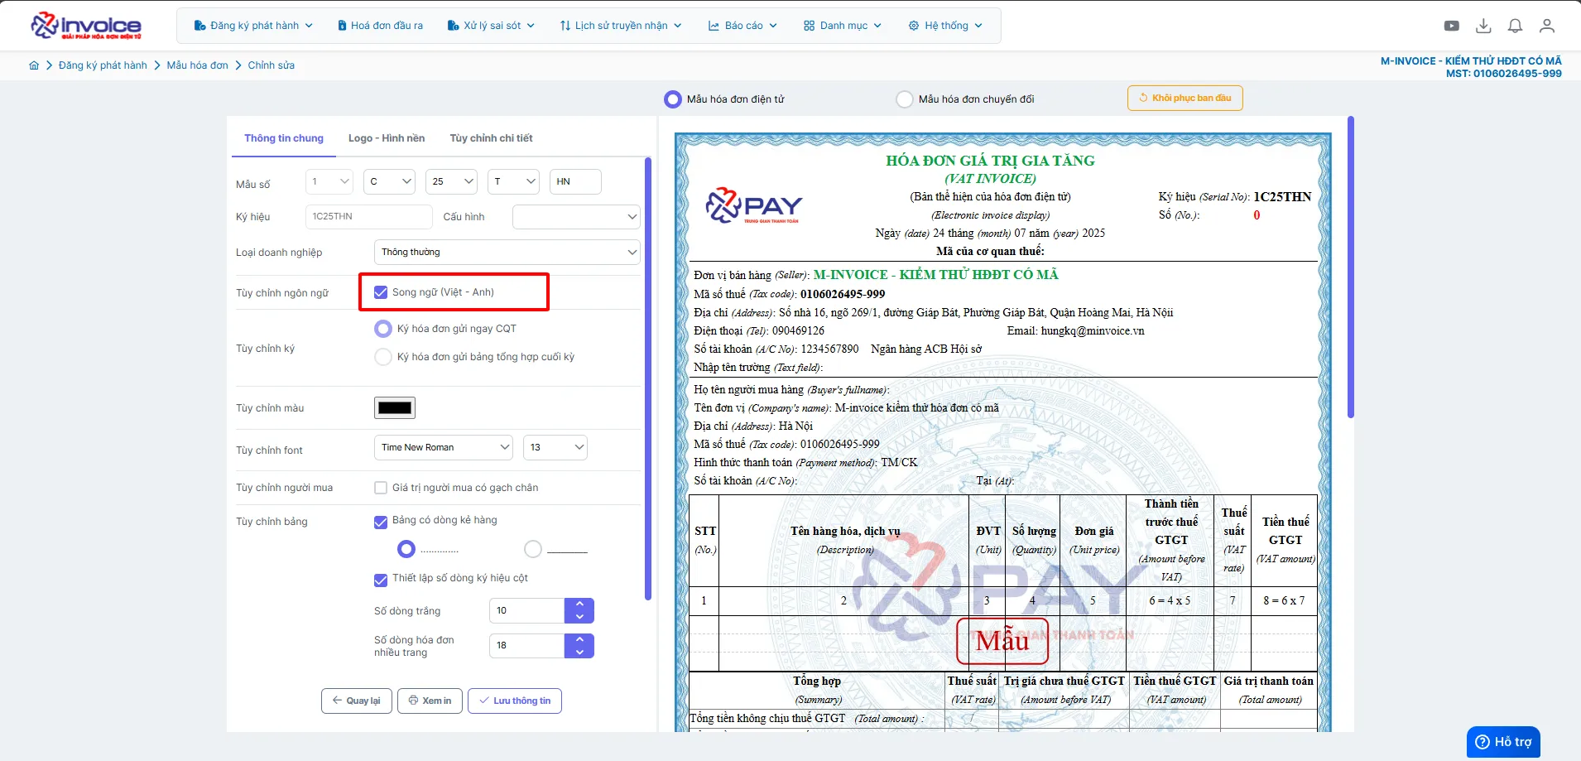Decrease the 'Số dòng trắng' value

(579, 617)
